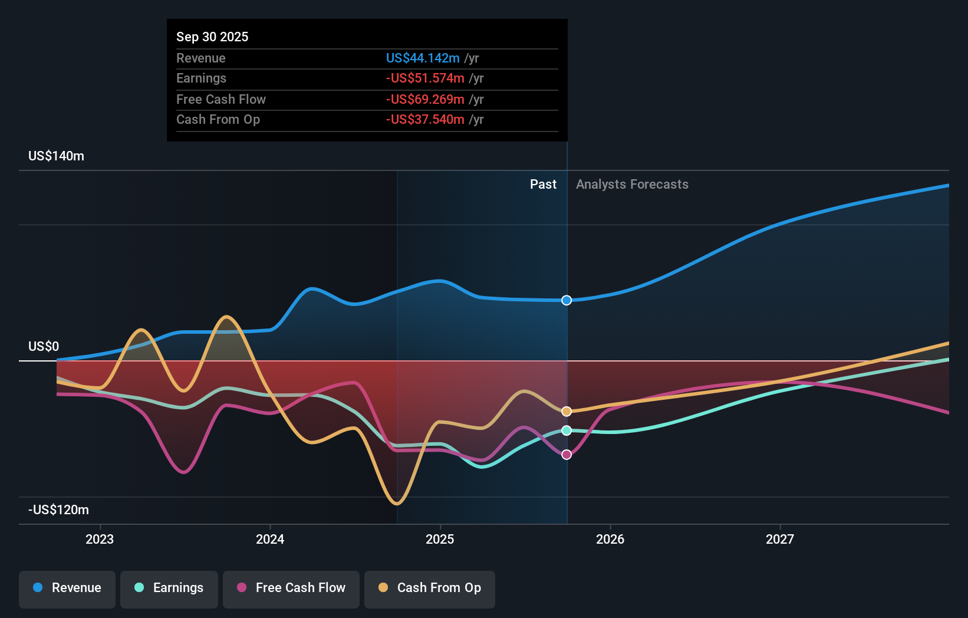Viewport: 968px width, 618px height.
Task: Open the Sep 30 2025 tooltip header
Action: 212,37
